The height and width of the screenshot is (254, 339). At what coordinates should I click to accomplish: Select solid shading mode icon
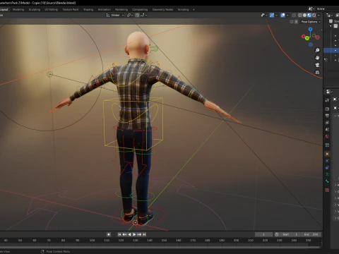click(x=304, y=16)
